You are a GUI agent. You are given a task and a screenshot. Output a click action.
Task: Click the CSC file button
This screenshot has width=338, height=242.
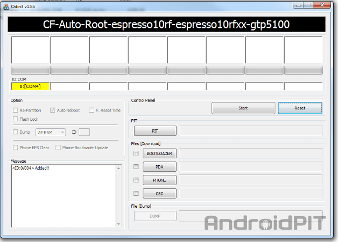click(x=159, y=193)
